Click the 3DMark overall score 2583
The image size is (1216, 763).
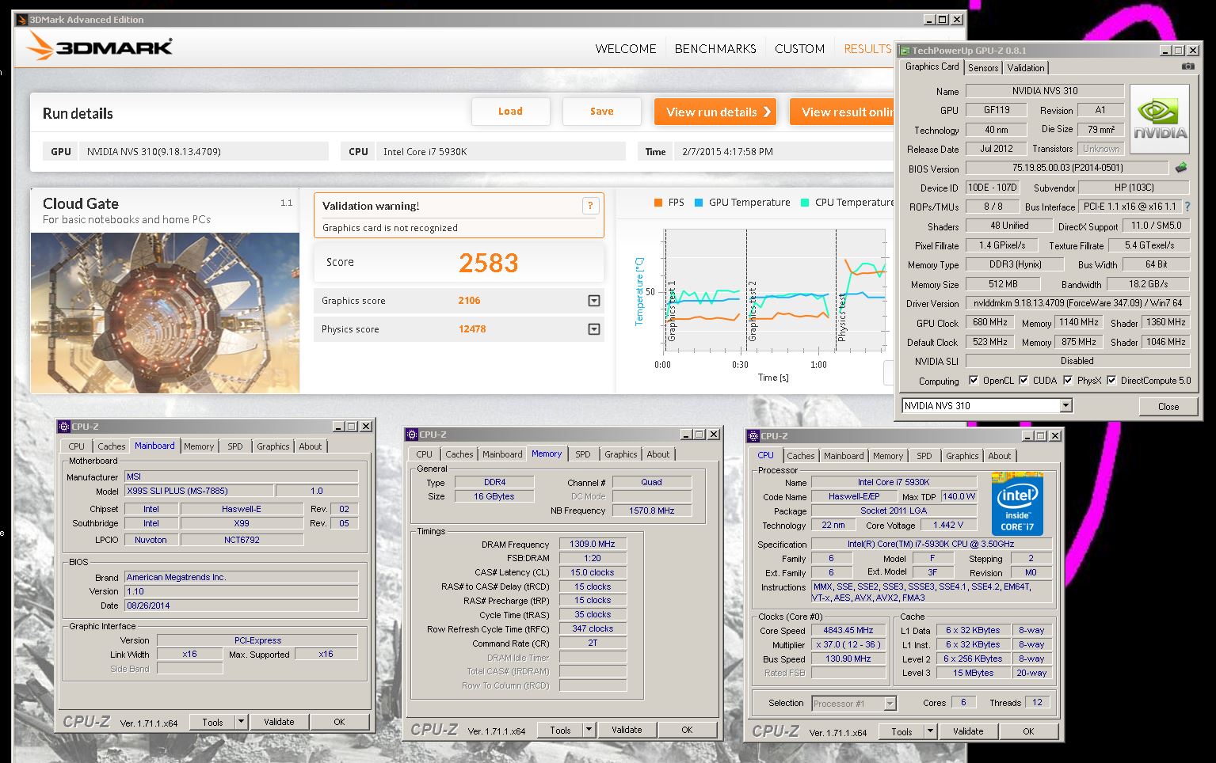(x=488, y=263)
